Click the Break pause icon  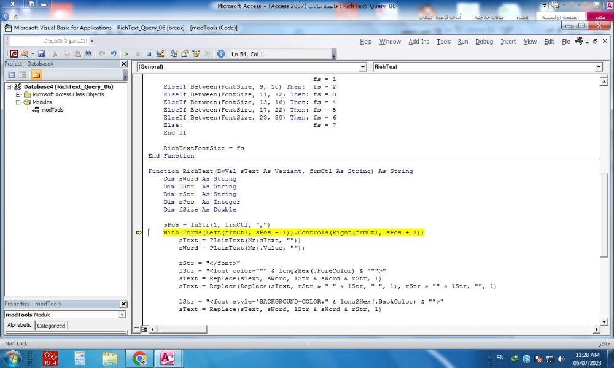138,54
